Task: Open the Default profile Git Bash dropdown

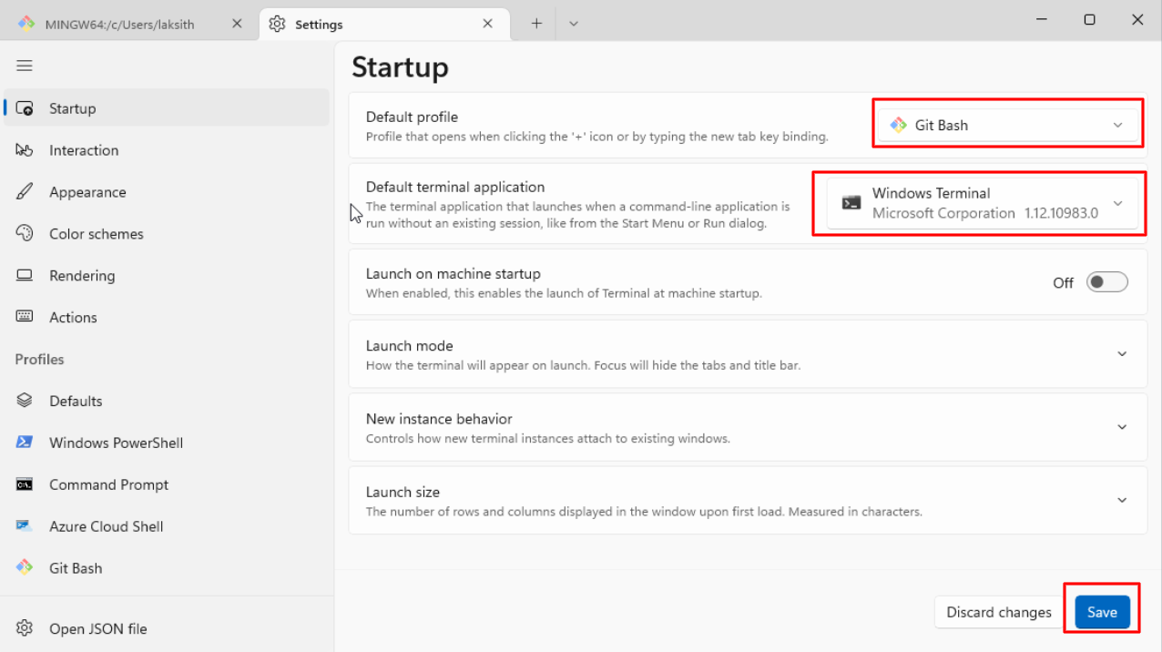Action: coord(1007,126)
